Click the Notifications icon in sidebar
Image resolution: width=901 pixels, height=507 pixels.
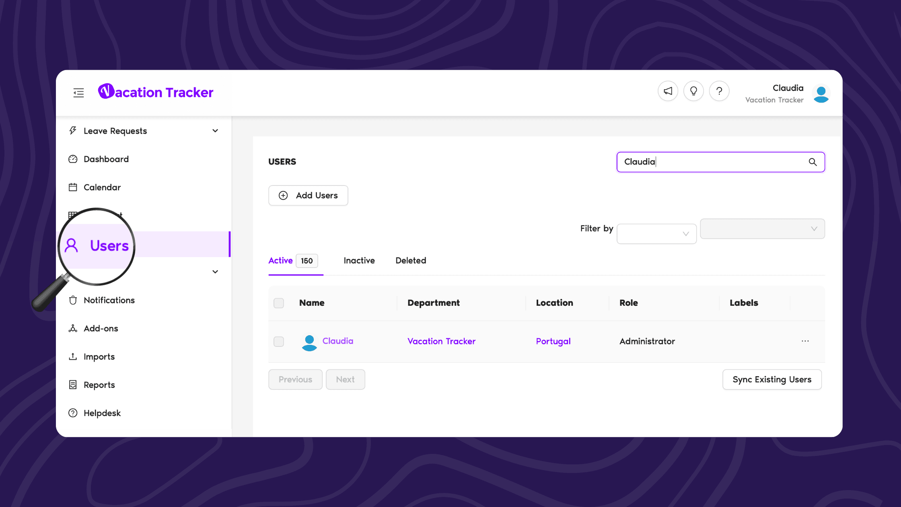click(x=73, y=300)
